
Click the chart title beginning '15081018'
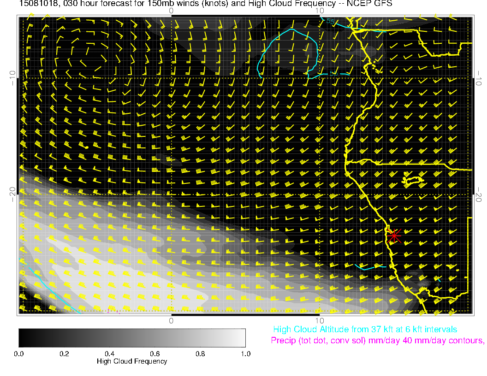tap(206, 4)
